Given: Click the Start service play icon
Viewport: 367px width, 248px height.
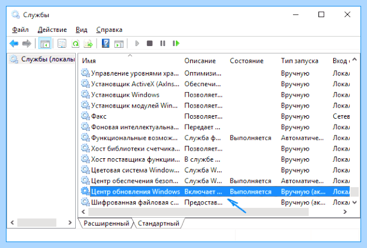Looking at the screenshot, I should click(137, 44).
